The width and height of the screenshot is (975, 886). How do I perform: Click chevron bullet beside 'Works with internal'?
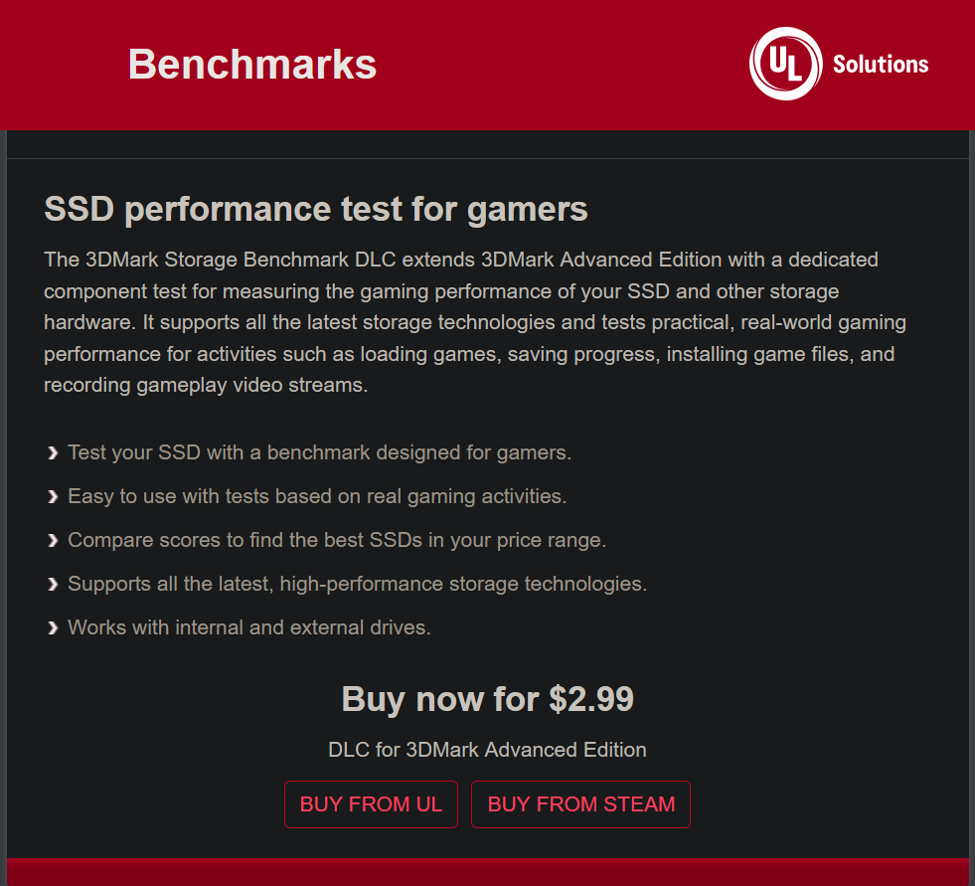point(53,627)
